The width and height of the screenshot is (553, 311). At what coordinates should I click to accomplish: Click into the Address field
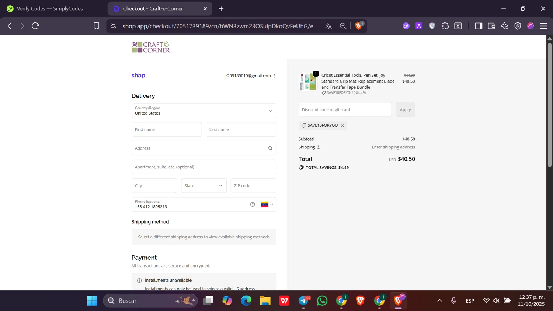[x=204, y=148]
